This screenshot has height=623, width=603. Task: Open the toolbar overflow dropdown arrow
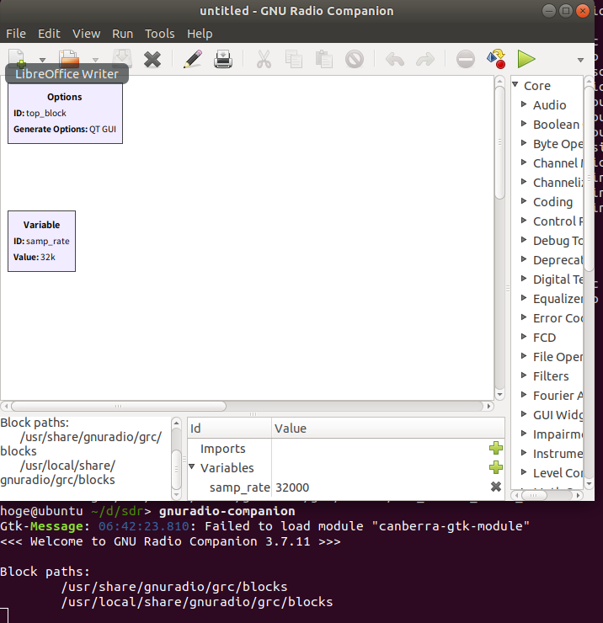pos(580,60)
